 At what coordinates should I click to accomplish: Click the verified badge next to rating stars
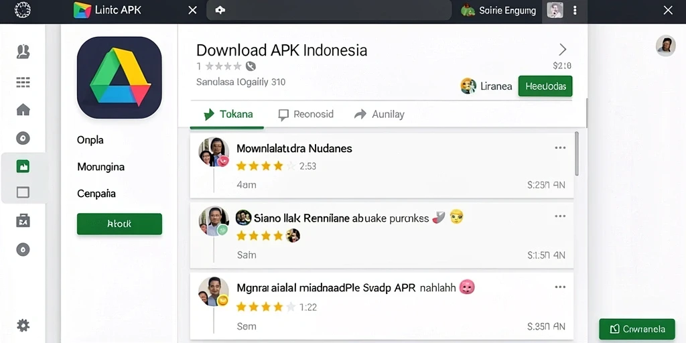click(x=251, y=66)
